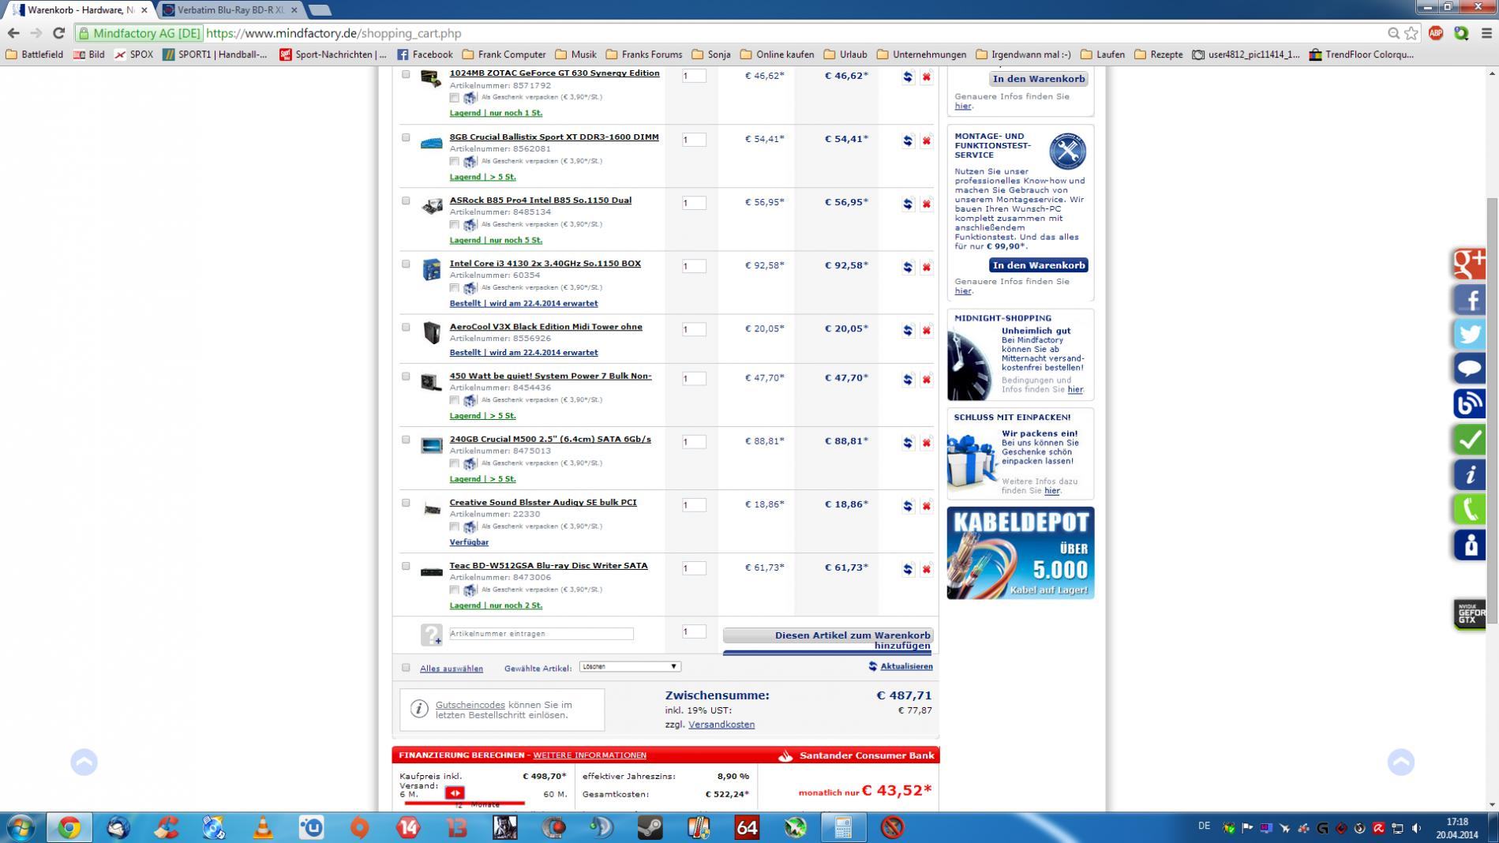Image resolution: width=1499 pixels, height=843 pixels.
Task: Open Adblock Plus extension icon
Action: coord(1436,33)
